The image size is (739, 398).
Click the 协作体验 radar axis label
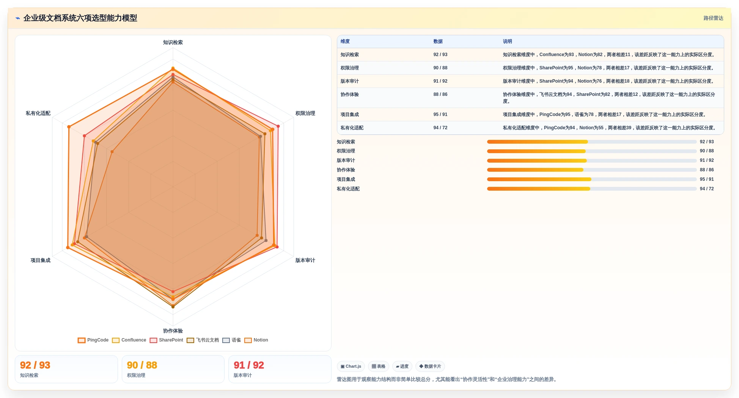pyautogui.click(x=173, y=331)
